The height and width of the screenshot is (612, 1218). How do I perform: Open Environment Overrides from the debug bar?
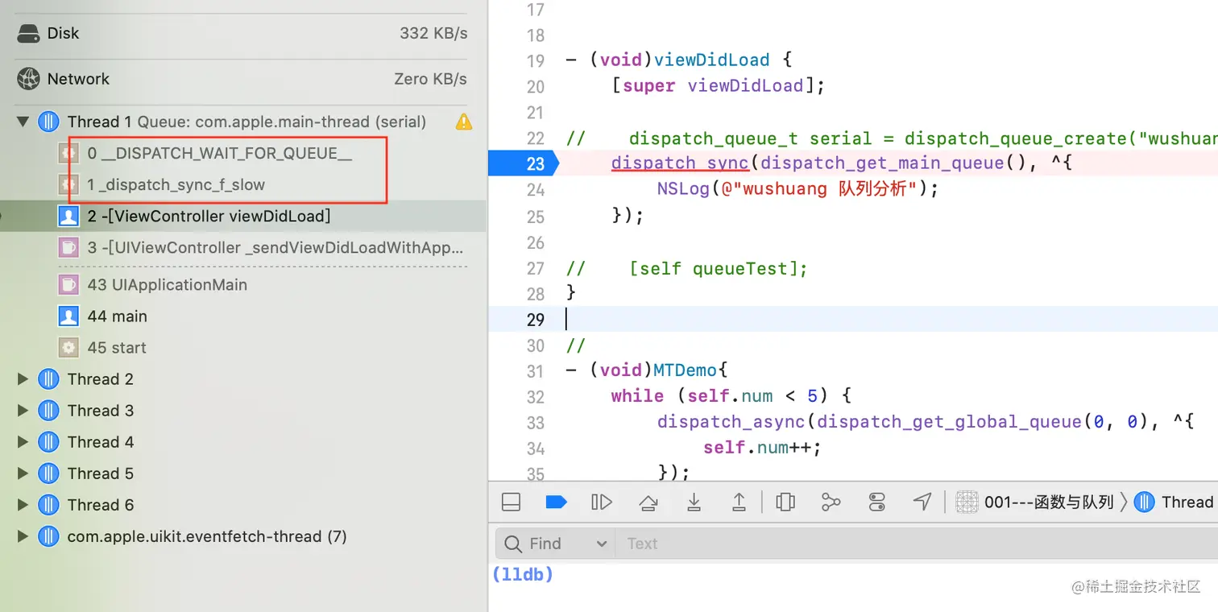[x=877, y=502]
